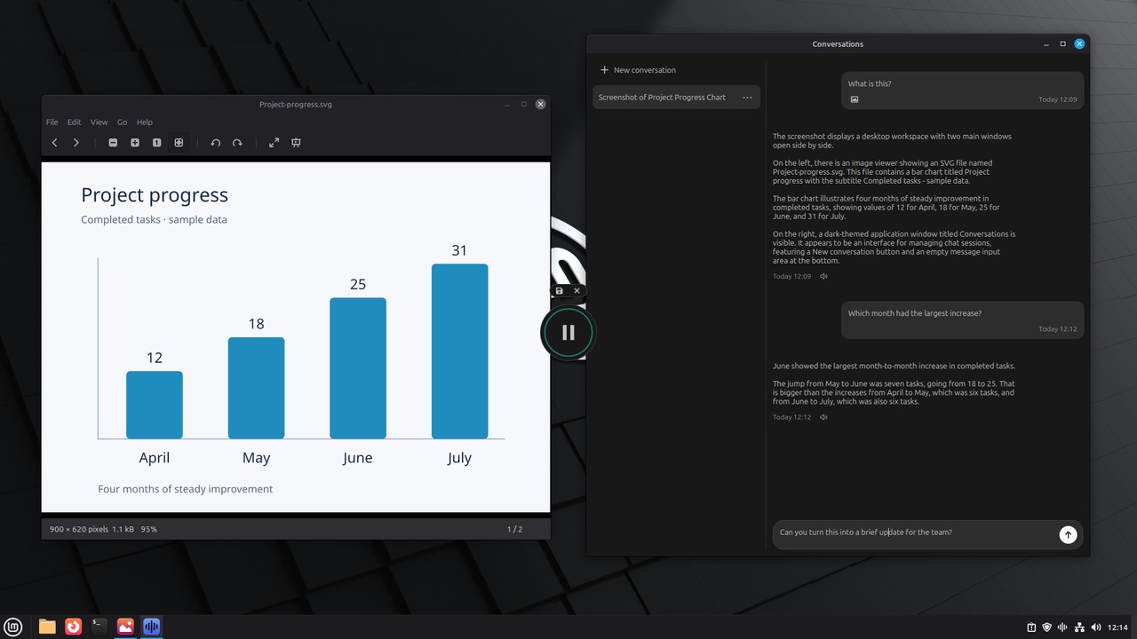Go to next image in the viewer toolbar

click(76, 143)
